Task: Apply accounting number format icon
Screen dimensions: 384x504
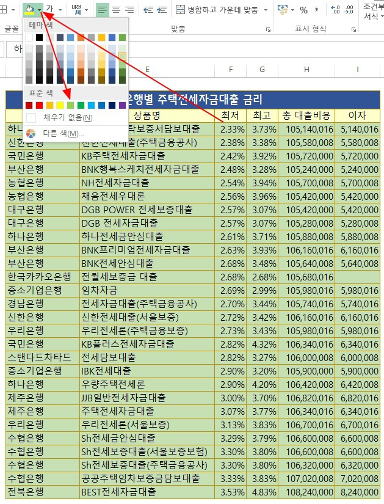Action: (283, 10)
